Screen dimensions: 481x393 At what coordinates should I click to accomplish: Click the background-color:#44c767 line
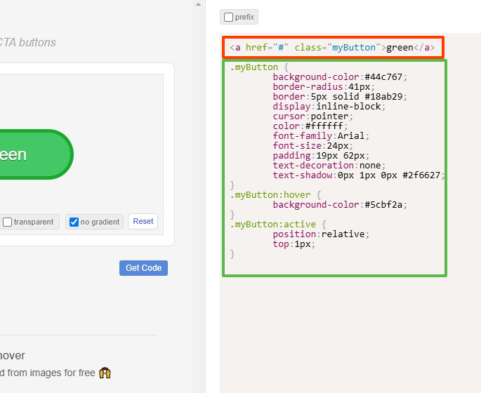click(x=340, y=77)
